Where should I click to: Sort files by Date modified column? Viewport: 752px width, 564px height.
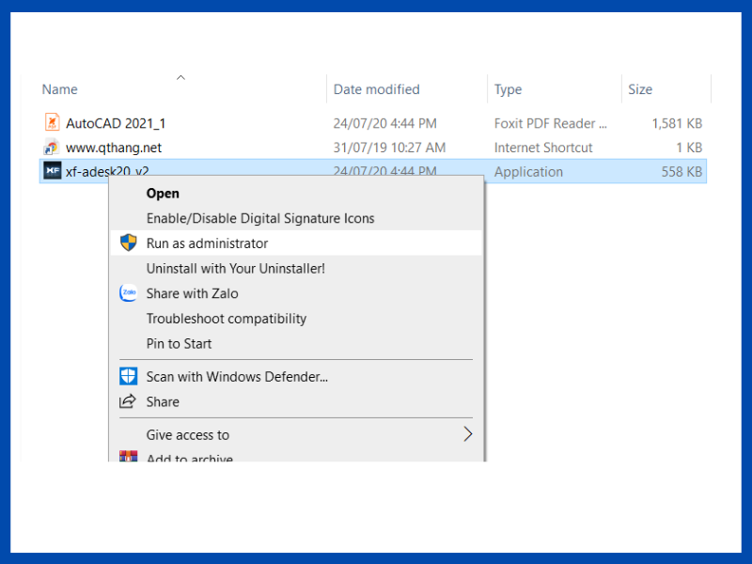pyautogui.click(x=376, y=89)
